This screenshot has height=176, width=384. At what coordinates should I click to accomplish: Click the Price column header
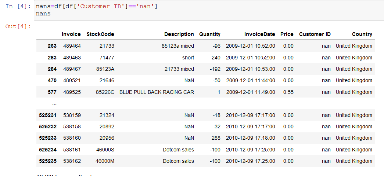point(287,34)
